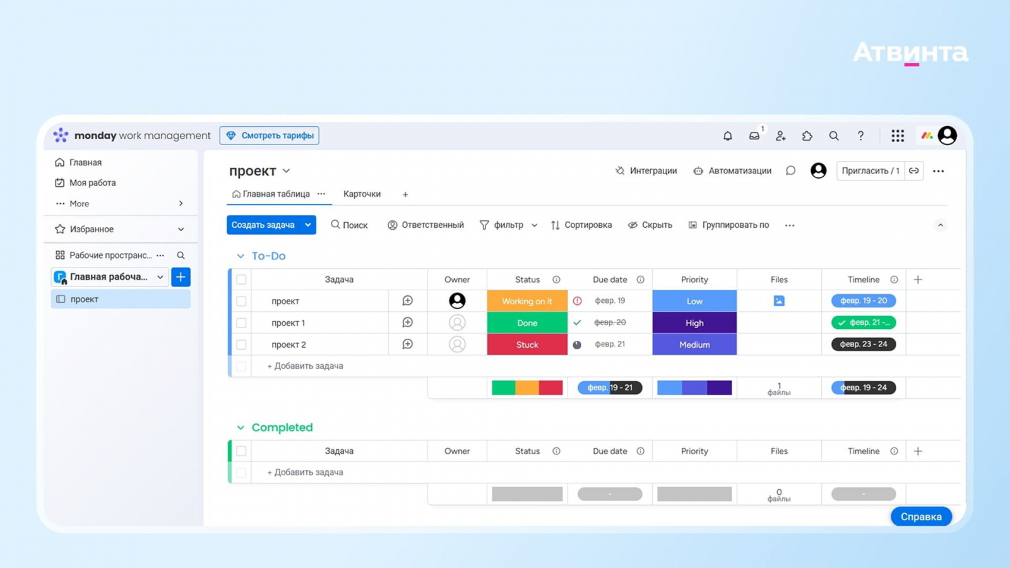Switch to the Карточки tab

[x=362, y=194]
